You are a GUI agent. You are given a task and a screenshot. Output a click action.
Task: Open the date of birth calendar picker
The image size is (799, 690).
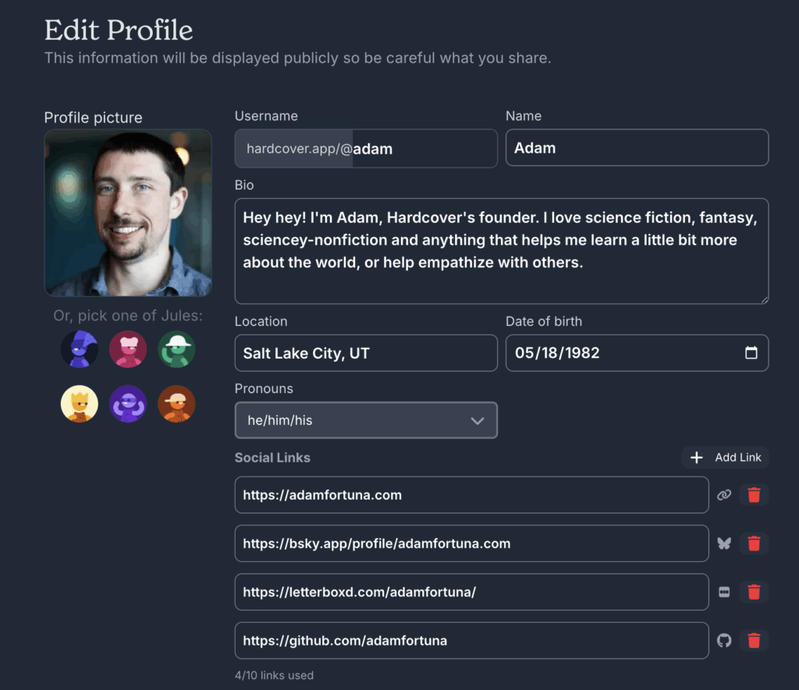point(751,353)
